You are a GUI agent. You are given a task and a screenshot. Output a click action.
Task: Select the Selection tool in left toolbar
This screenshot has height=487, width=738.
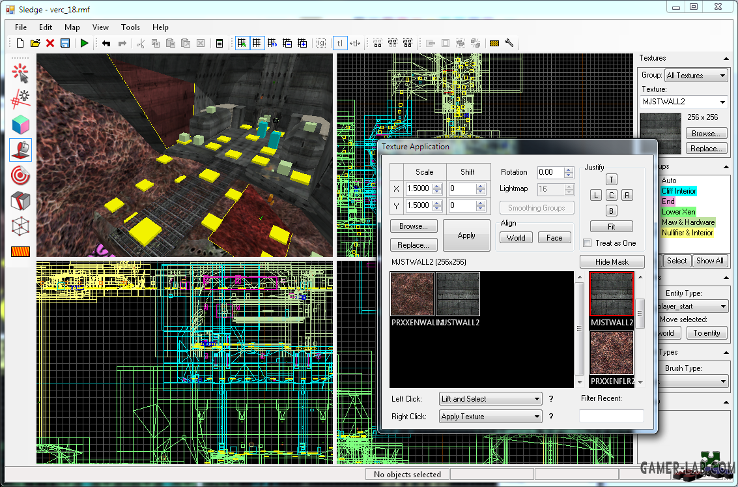[x=20, y=74]
